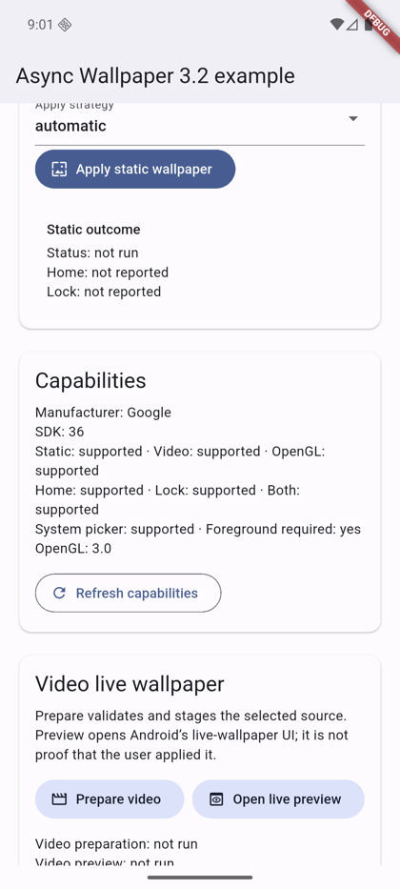This screenshot has width=400, height=889.
Task: Click the Static outcome heading
Action: (x=93, y=230)
